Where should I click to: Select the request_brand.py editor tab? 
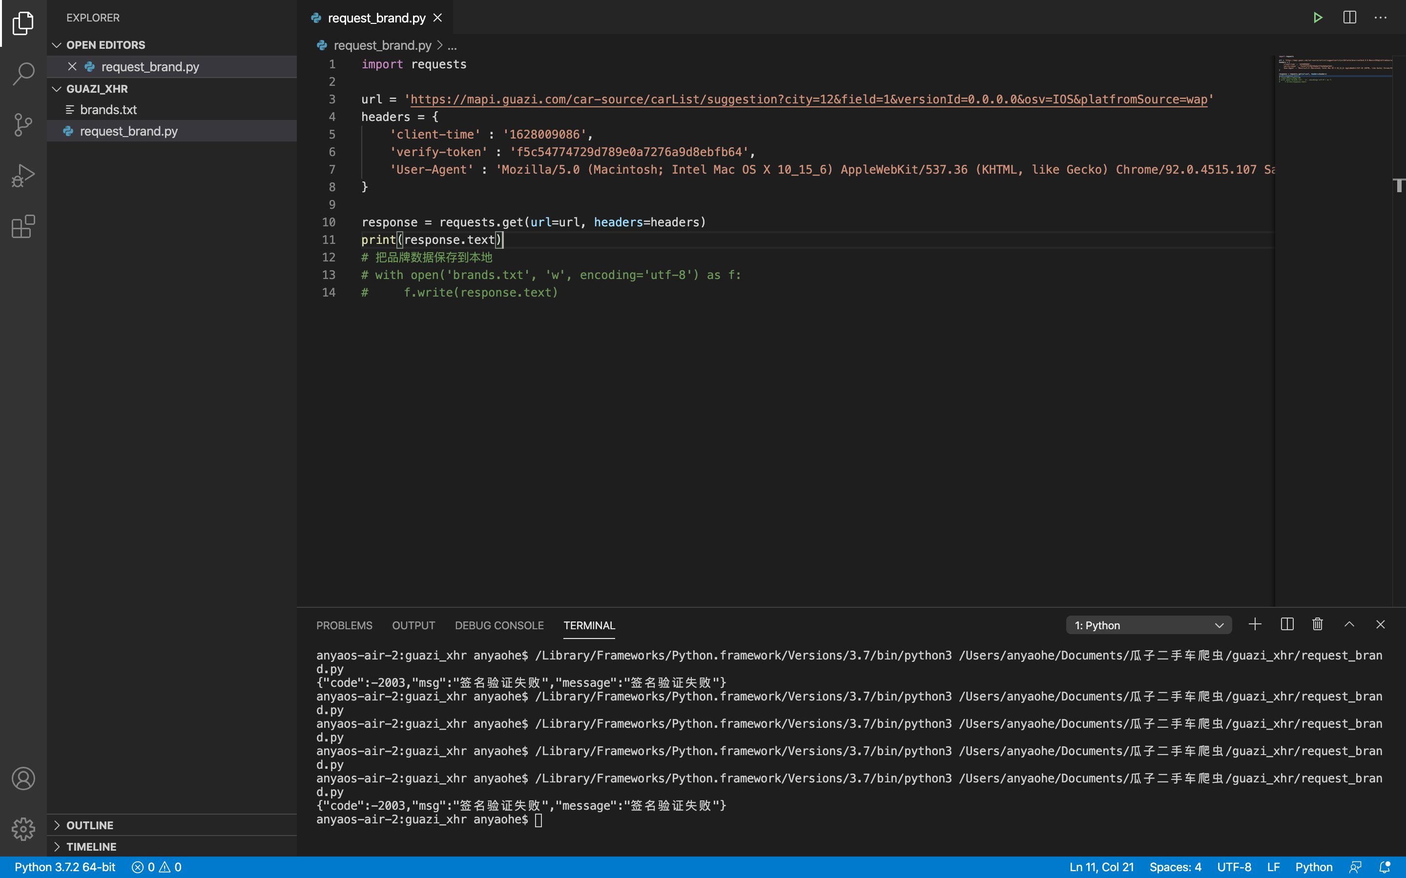tap(376, 18)
